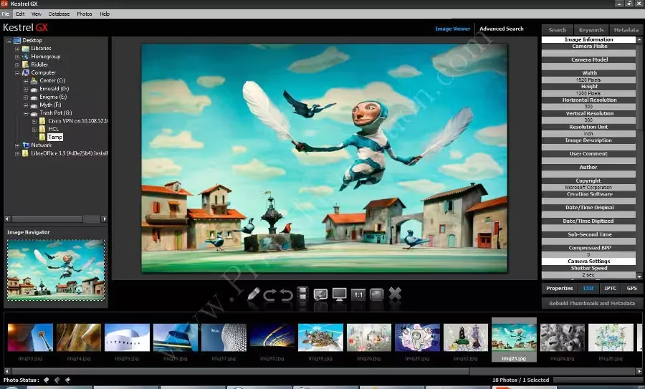
Task: Rotate the photo counter-clockwise with the left-pointing arrow
Action: click(286, 294)
